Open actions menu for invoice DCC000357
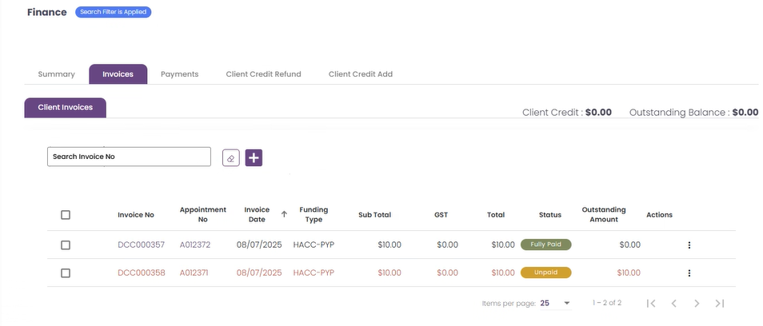This screenshot has height=326, width=763. pyautogui.click(x=689, y=245)
